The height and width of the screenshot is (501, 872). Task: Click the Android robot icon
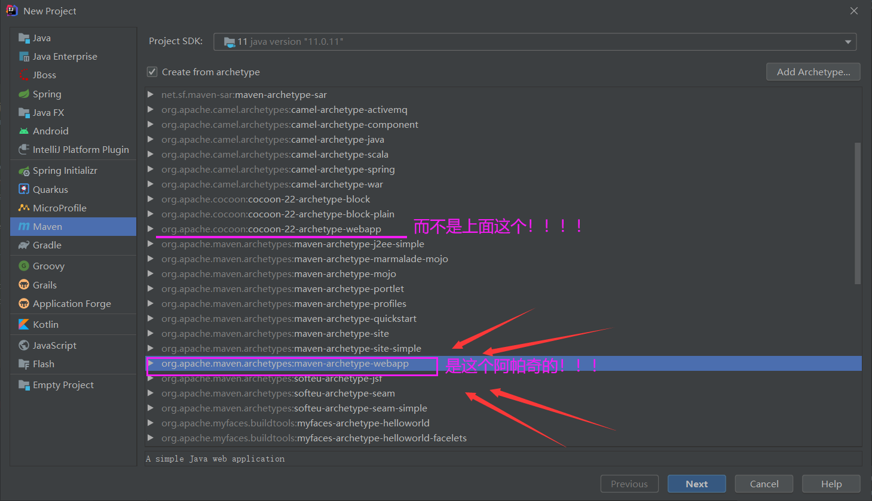point(24,131)
